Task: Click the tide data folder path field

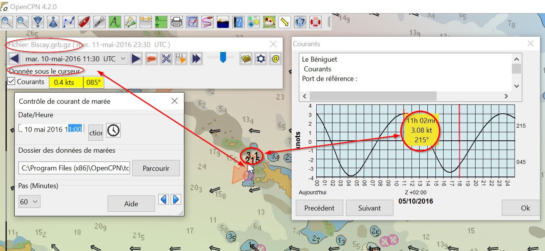Action: [x=74, y=168]
